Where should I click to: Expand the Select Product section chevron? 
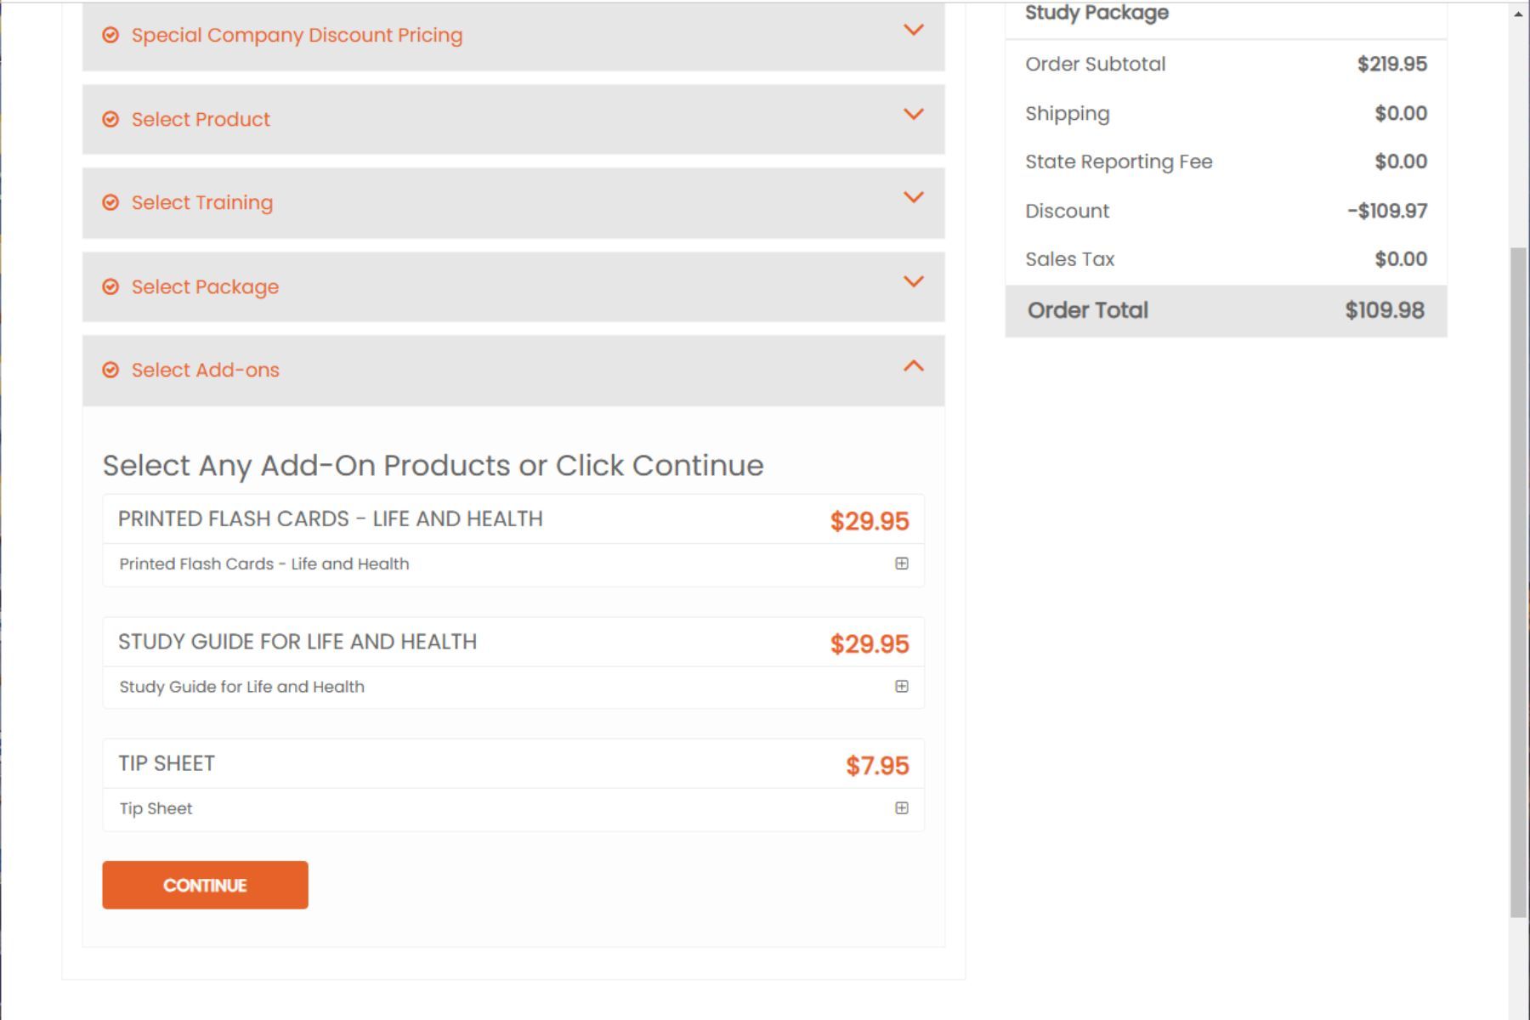tap(913, 114)
